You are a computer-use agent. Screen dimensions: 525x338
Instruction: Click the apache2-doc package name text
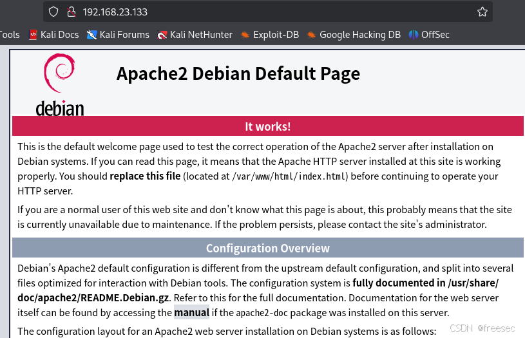tap(262, 313)
